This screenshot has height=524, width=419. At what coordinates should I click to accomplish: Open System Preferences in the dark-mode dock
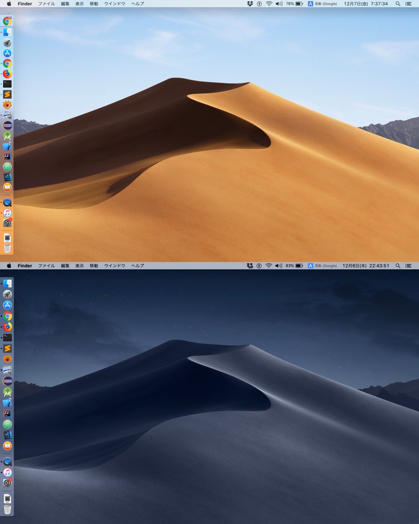(x=7, y=483)
